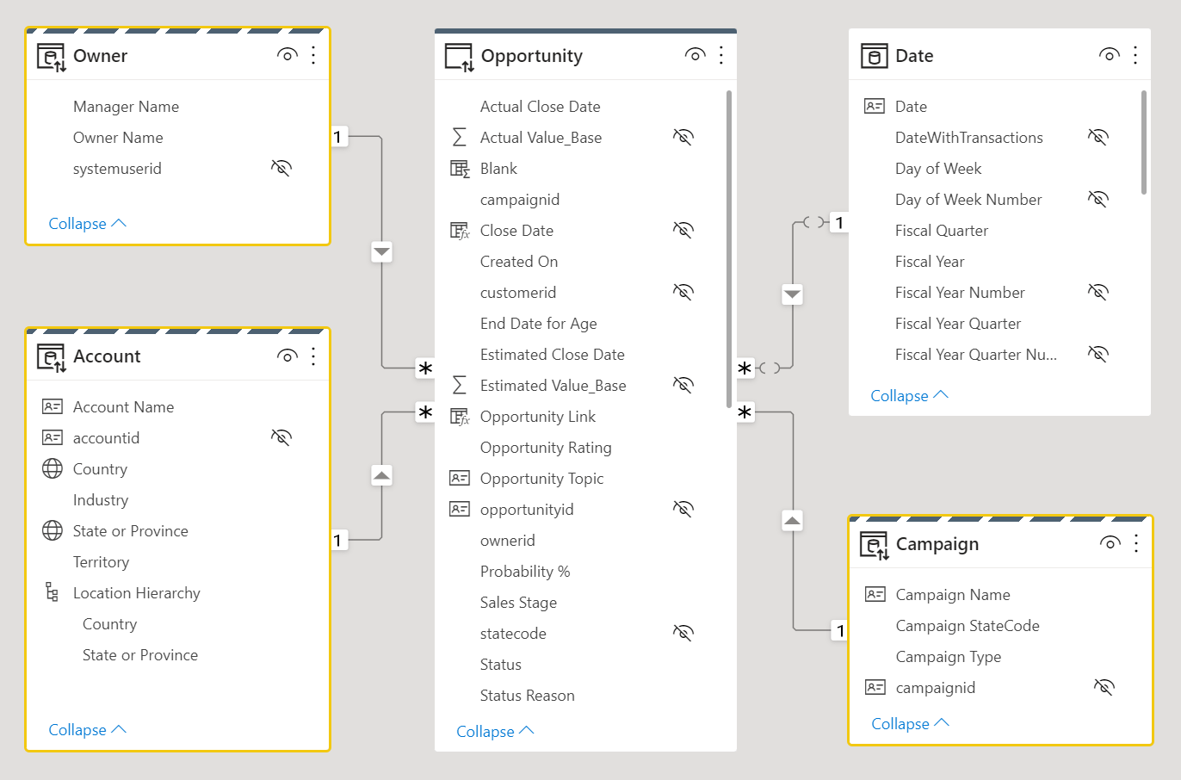Viewport: 1181px width, 780px height.
Task: Click the arrow marker on Date relationship line
Action: click(x=792, y=294)
